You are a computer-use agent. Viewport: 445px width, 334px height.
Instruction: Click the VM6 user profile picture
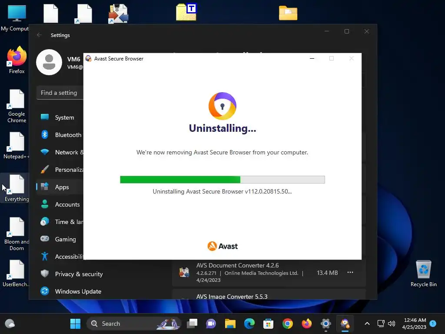(49, 62)
